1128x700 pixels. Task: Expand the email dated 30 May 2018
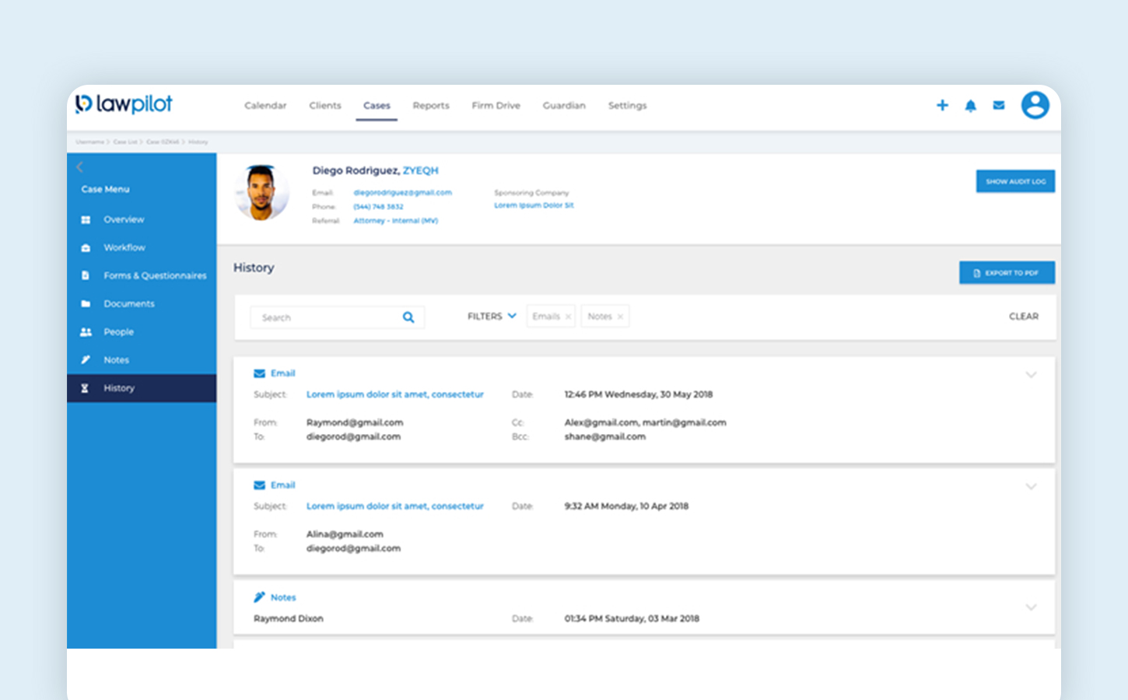tap(1031, 375)
